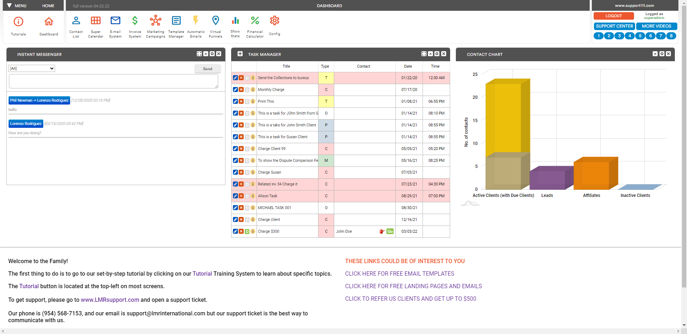Click the LOGOUT button
This screenshot has width=687, height=334.
click(614, 16)
